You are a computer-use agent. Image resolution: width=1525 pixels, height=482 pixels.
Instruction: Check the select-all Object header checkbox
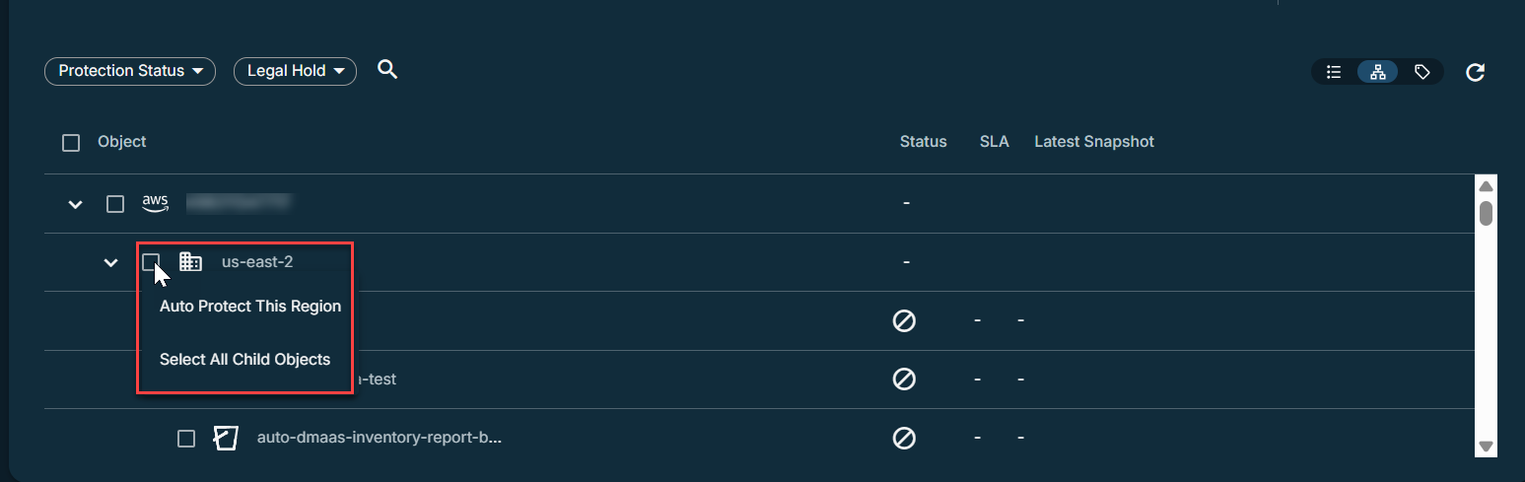tap(71, 143)
